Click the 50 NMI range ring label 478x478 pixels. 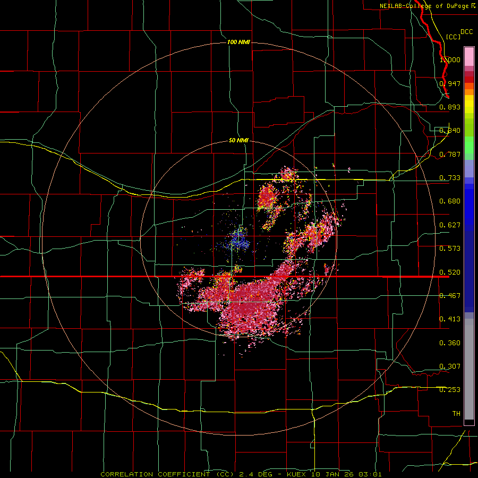[238, 141]
